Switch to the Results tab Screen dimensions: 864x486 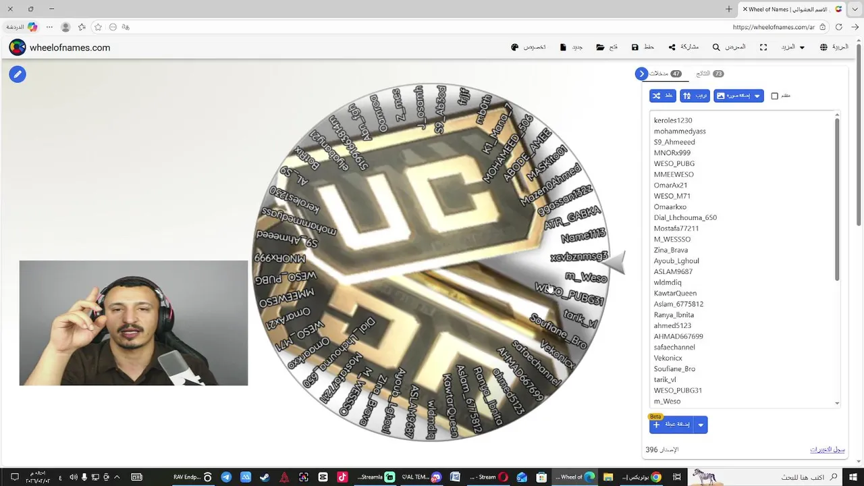point(709,74)
